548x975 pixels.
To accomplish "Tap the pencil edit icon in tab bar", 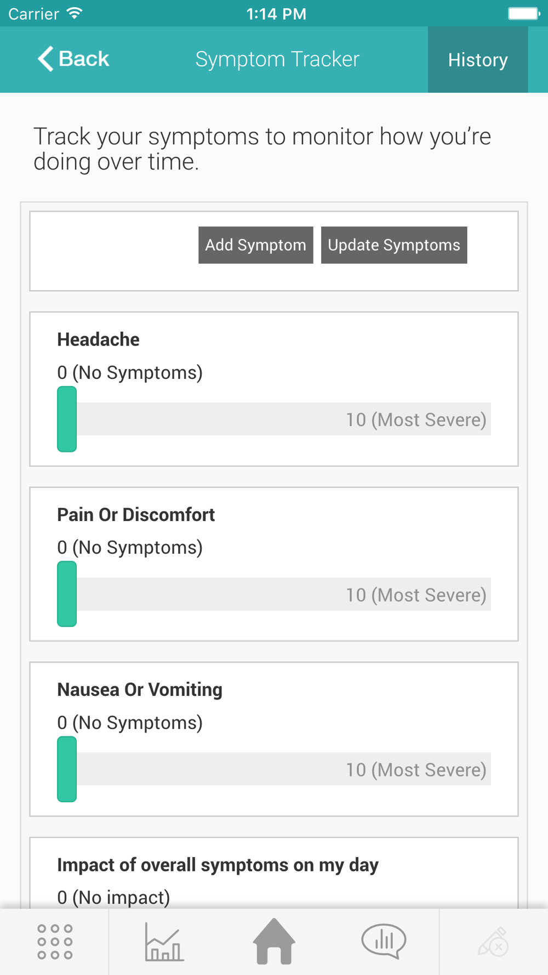I will (493, 942).
